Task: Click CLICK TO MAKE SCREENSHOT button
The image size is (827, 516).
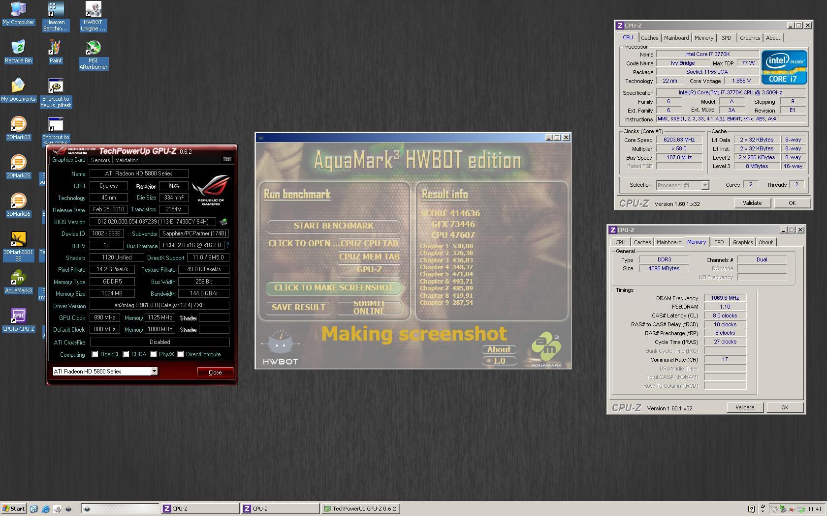Action: click(333, 288)
